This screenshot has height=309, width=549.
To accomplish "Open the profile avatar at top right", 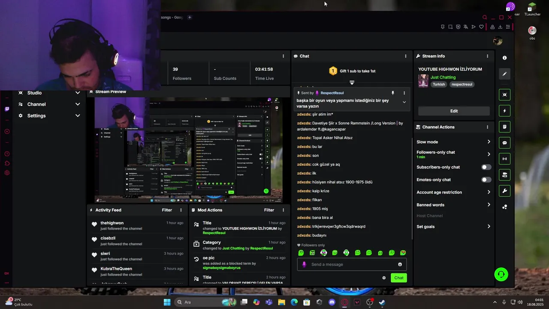I will [498, 41].
